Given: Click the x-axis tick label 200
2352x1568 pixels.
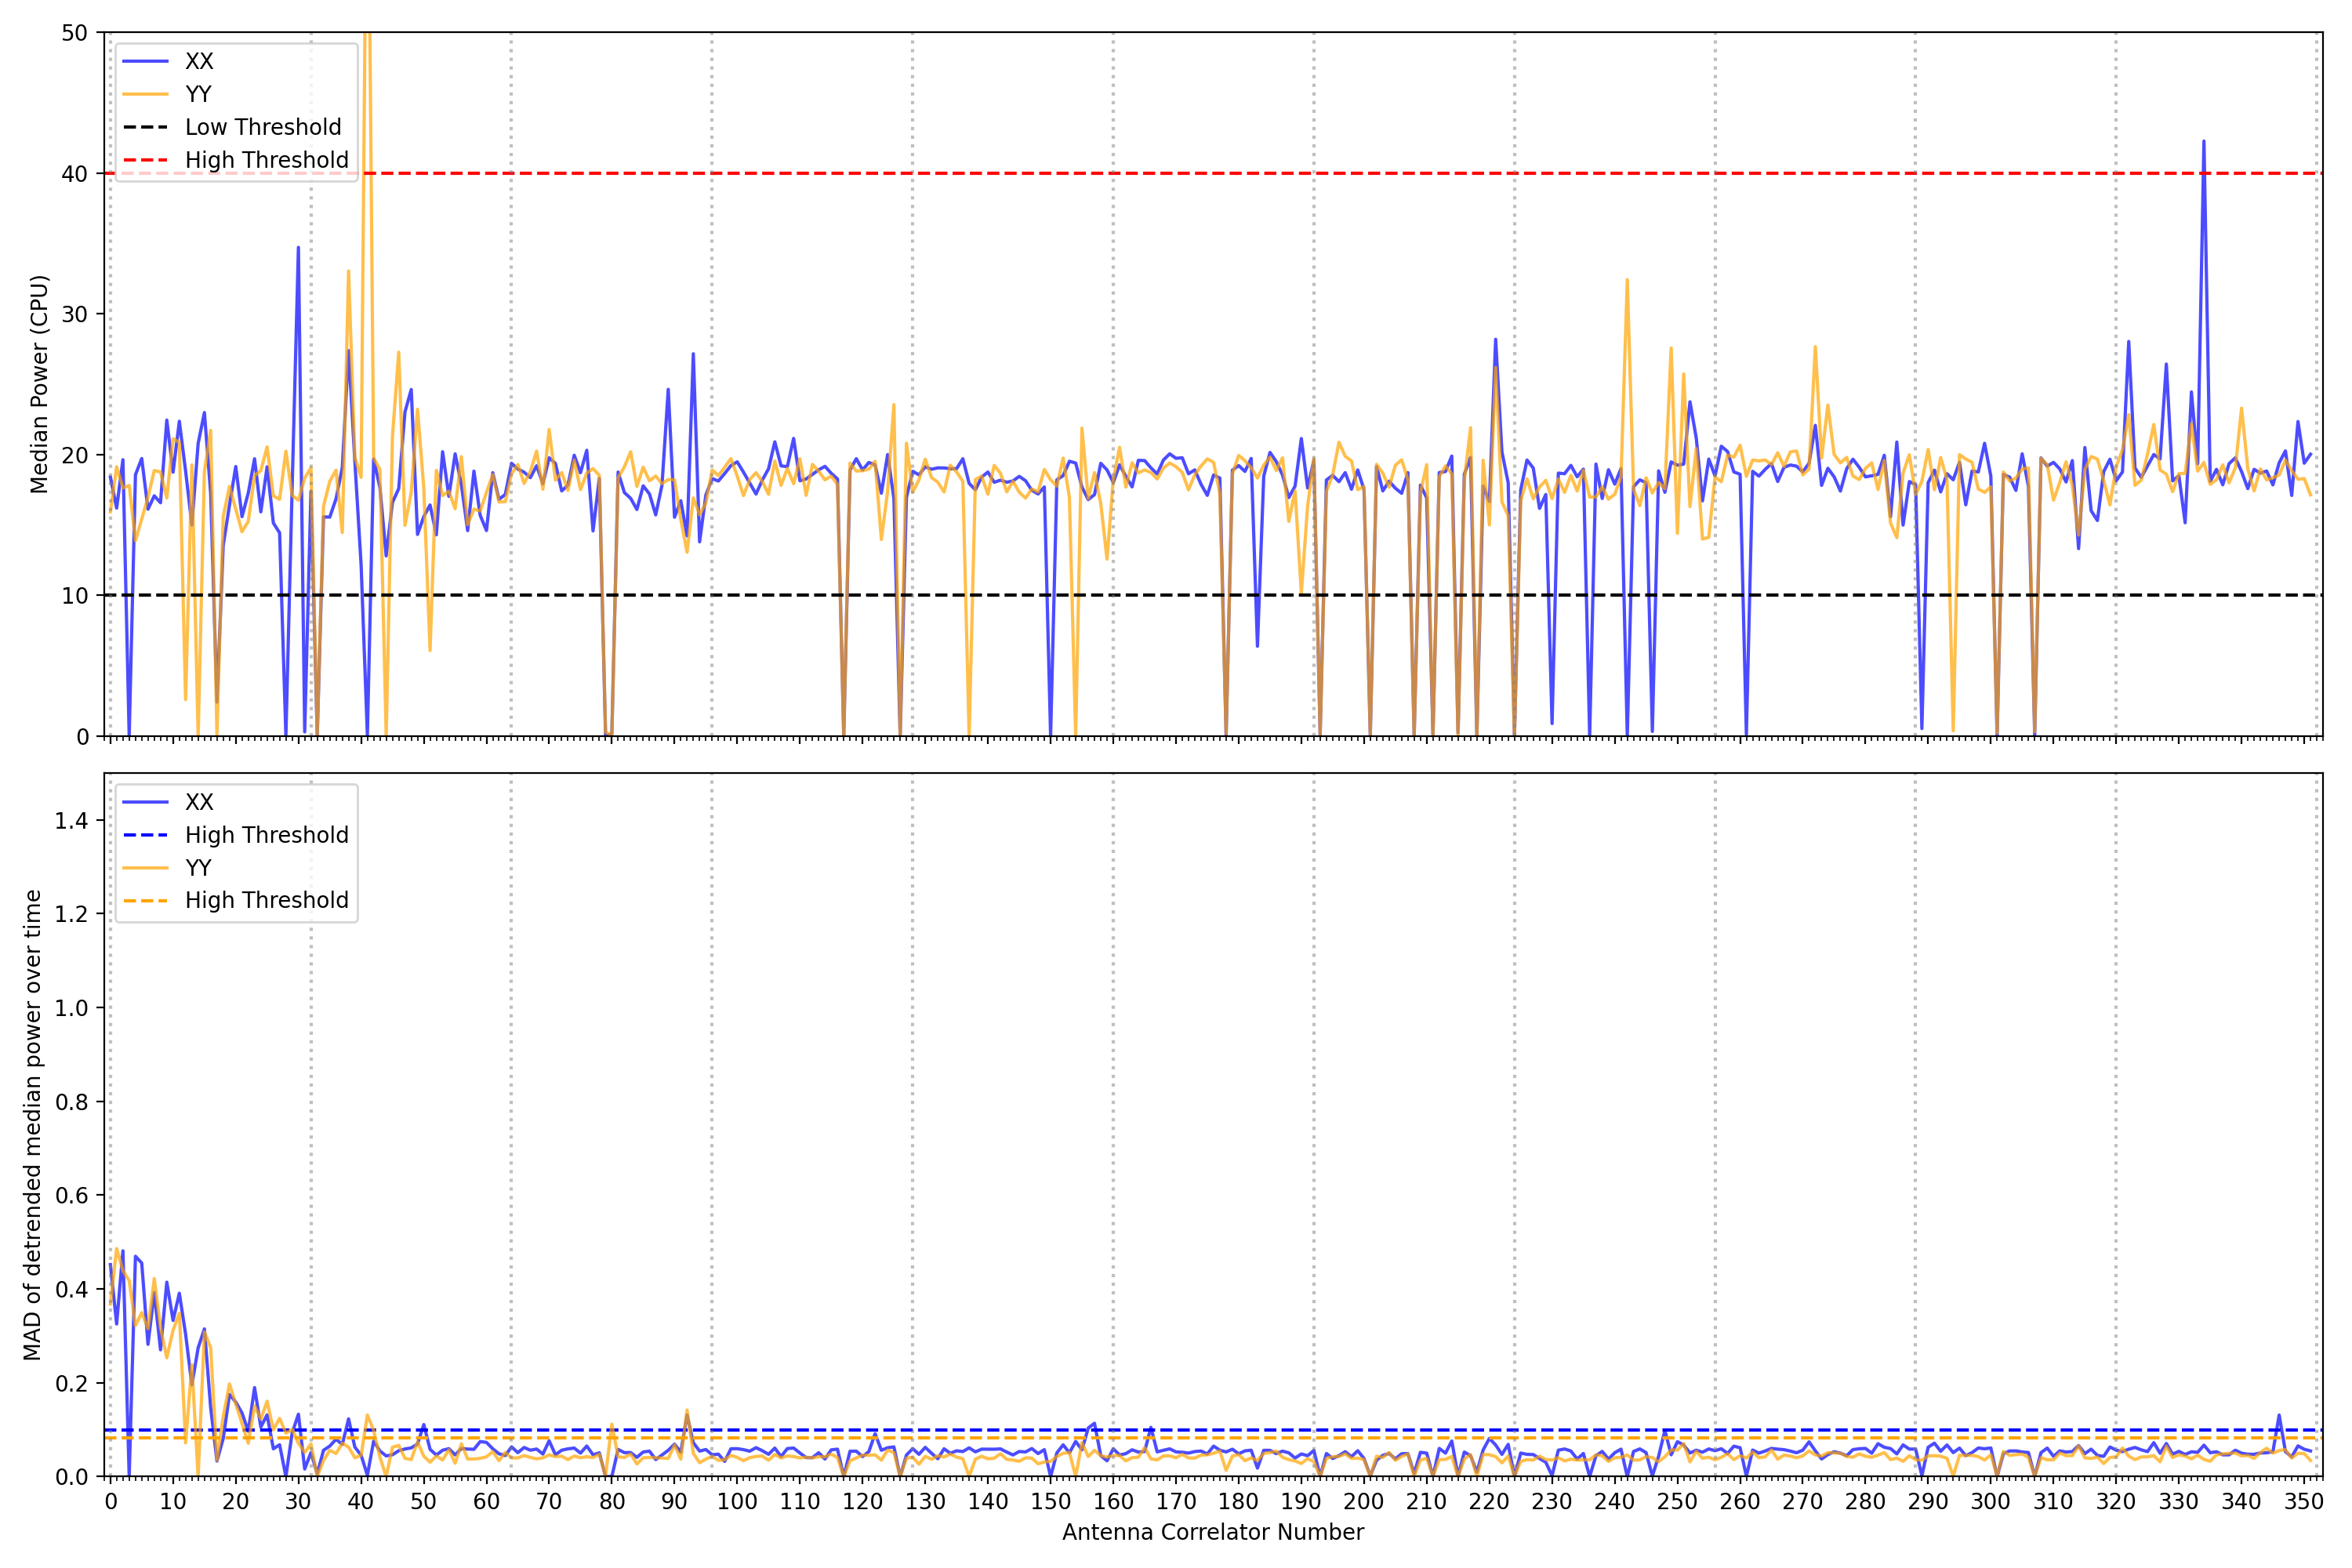Looking at the screenshot, I should click(x=1363, y=1502).
